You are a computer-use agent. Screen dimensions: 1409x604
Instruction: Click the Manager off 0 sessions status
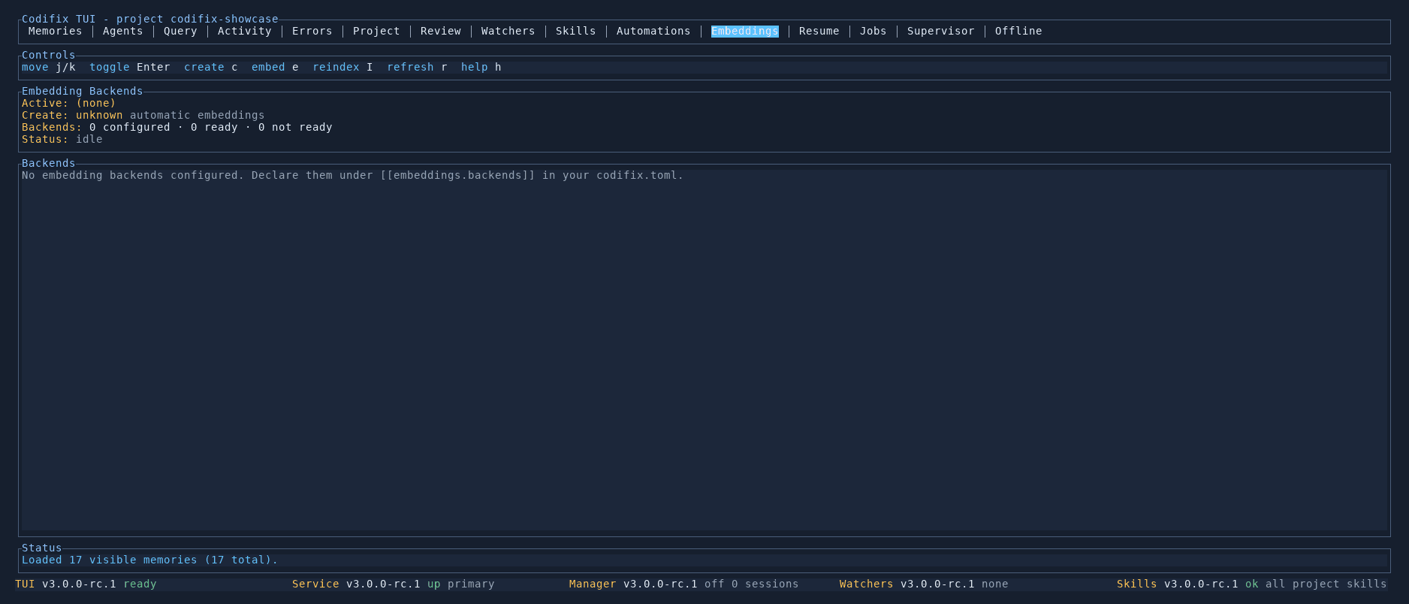point(684,584)
